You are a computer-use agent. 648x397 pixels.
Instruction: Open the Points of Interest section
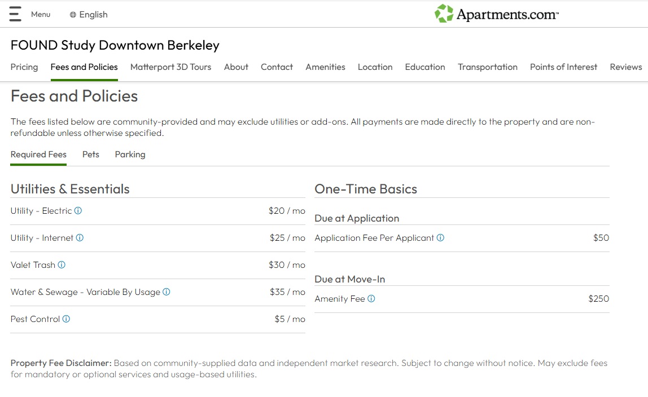pyautogui.click(x=563, y=67)
